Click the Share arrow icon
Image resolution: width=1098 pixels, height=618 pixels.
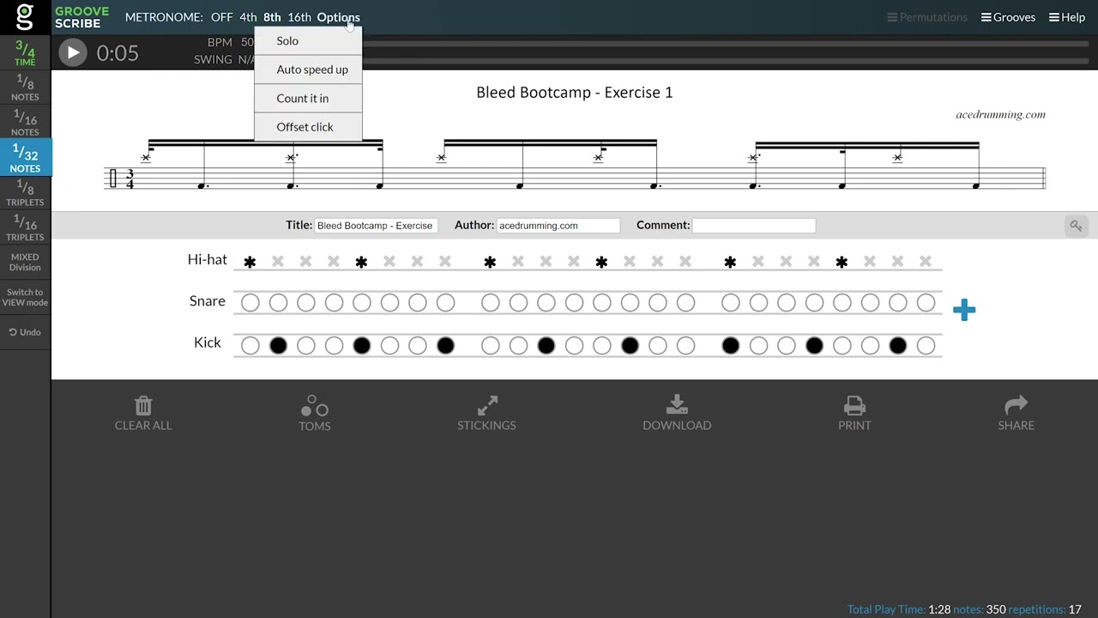[x=1016, y=405]
